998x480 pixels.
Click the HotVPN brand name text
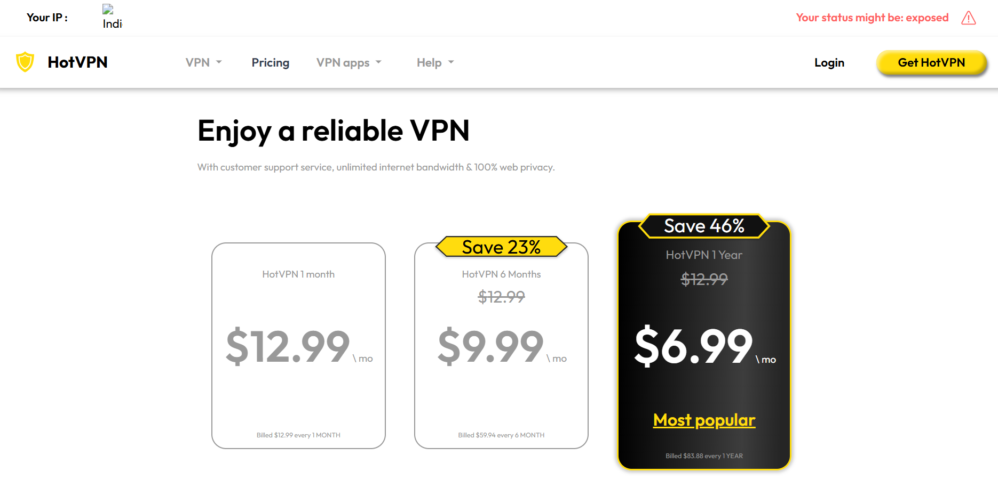click(x=77, y=62)
